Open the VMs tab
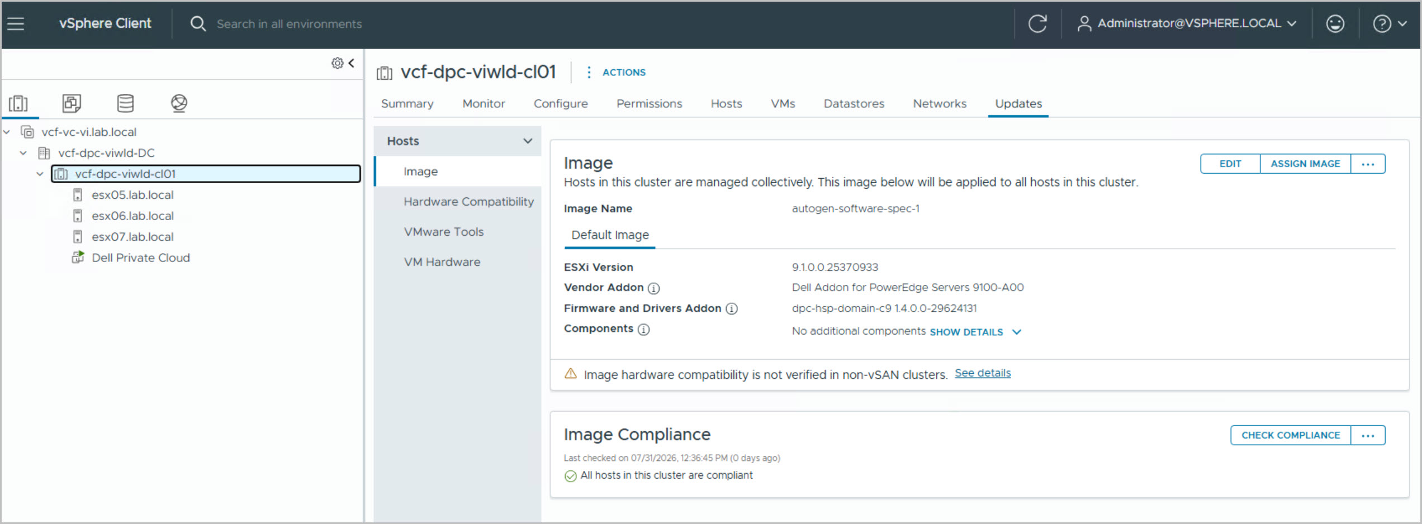The height and width of the screenshot is (524, 1422). pyautogui.click(x=783, y=103)
